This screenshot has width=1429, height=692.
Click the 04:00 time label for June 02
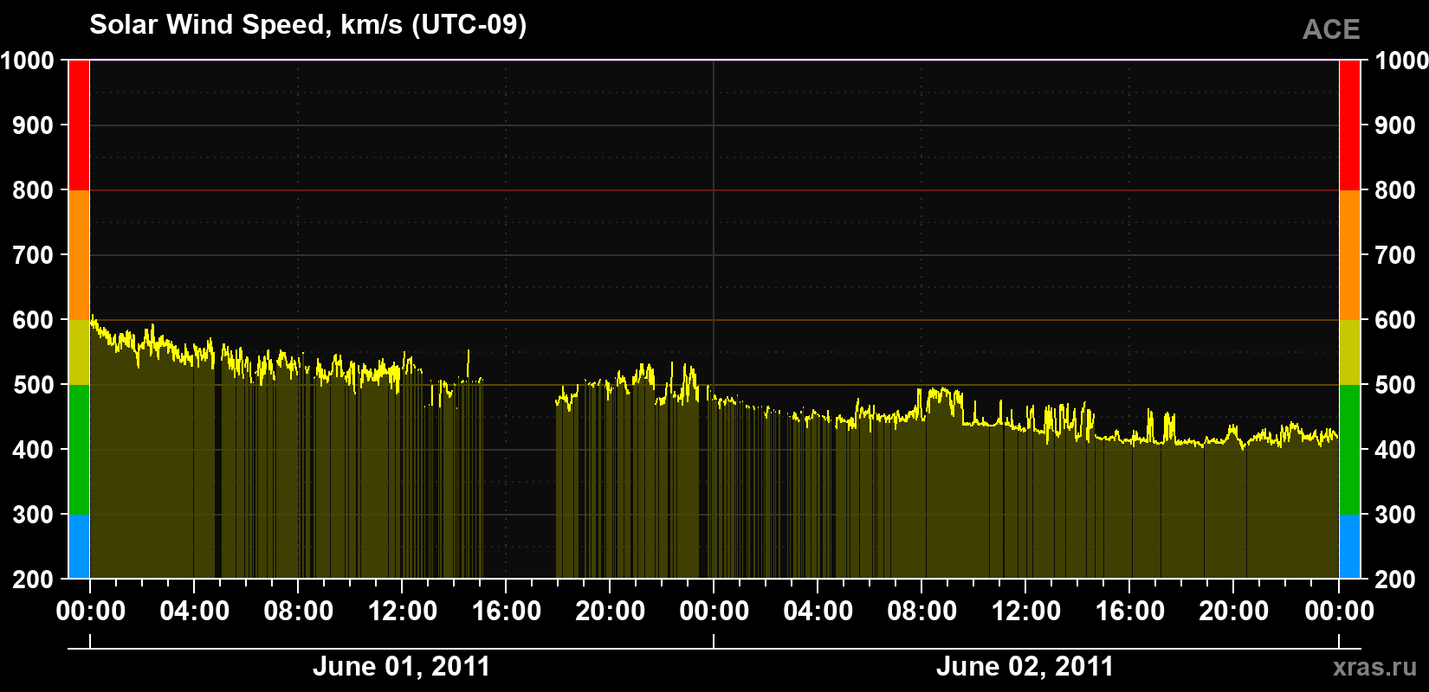pos(818,612)
